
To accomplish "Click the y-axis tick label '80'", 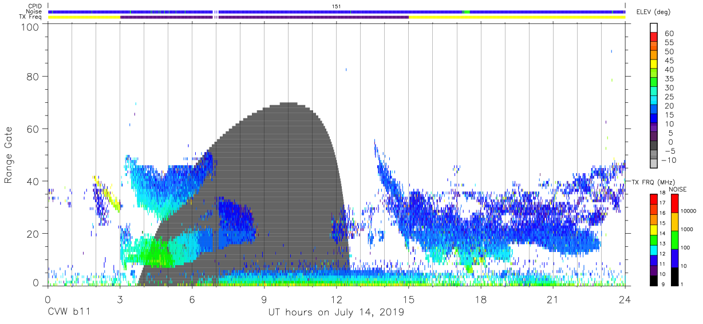I will coord(33,77).
